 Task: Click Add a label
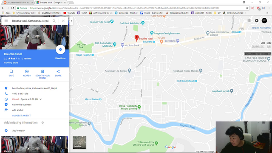point(17,110)
